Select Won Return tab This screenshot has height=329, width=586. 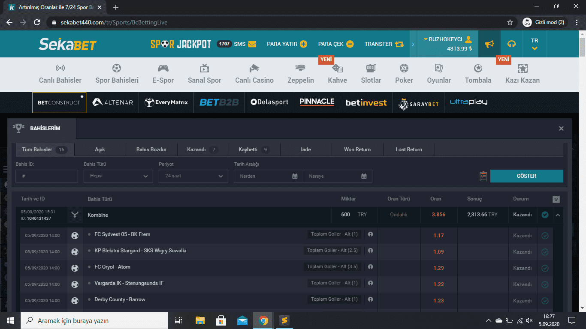(x=357, y=150)
